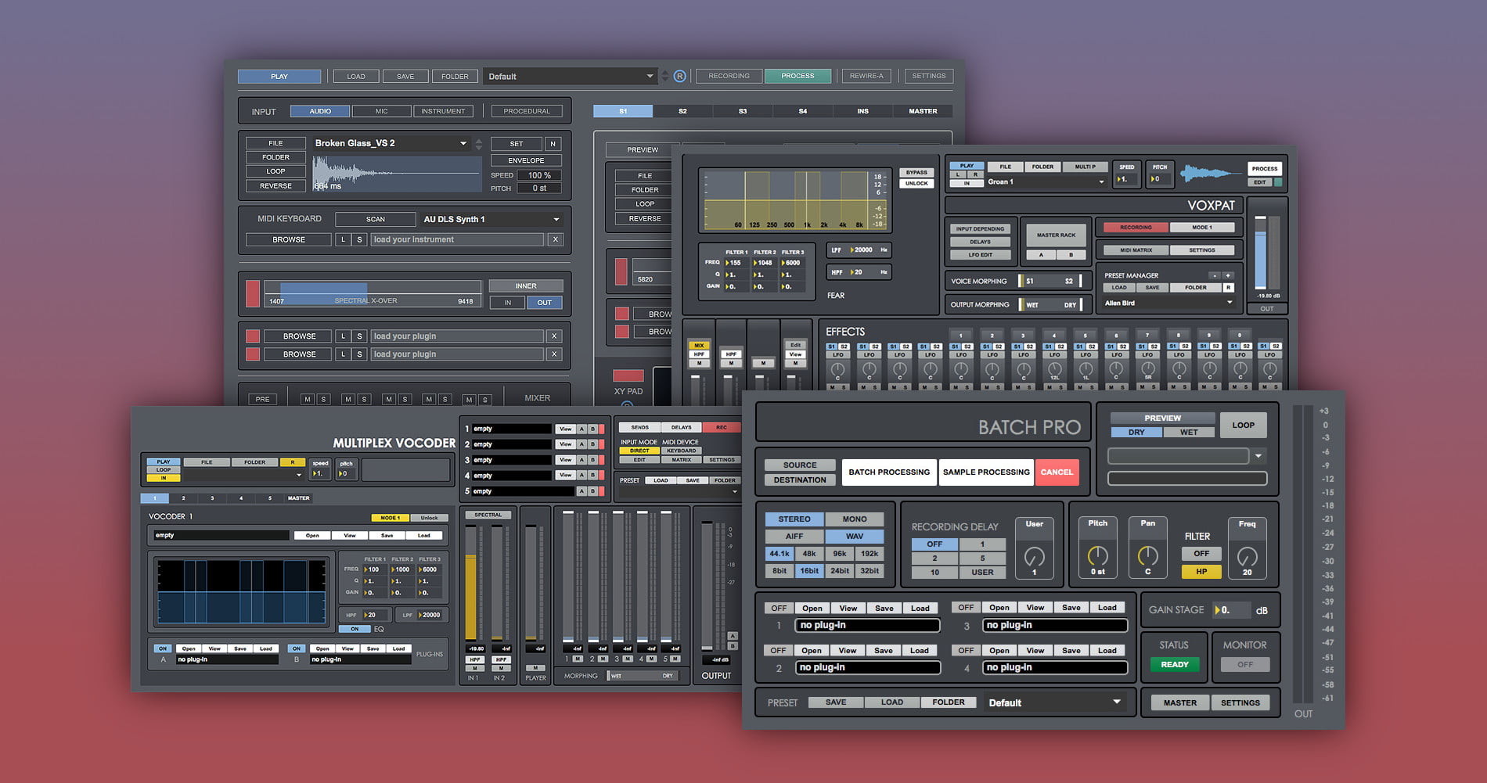Image resolution: width=1487 pixels, height=783 pixels.
Task: Click the Pan knob in Batch Pro
Action: click(1147, 556)
